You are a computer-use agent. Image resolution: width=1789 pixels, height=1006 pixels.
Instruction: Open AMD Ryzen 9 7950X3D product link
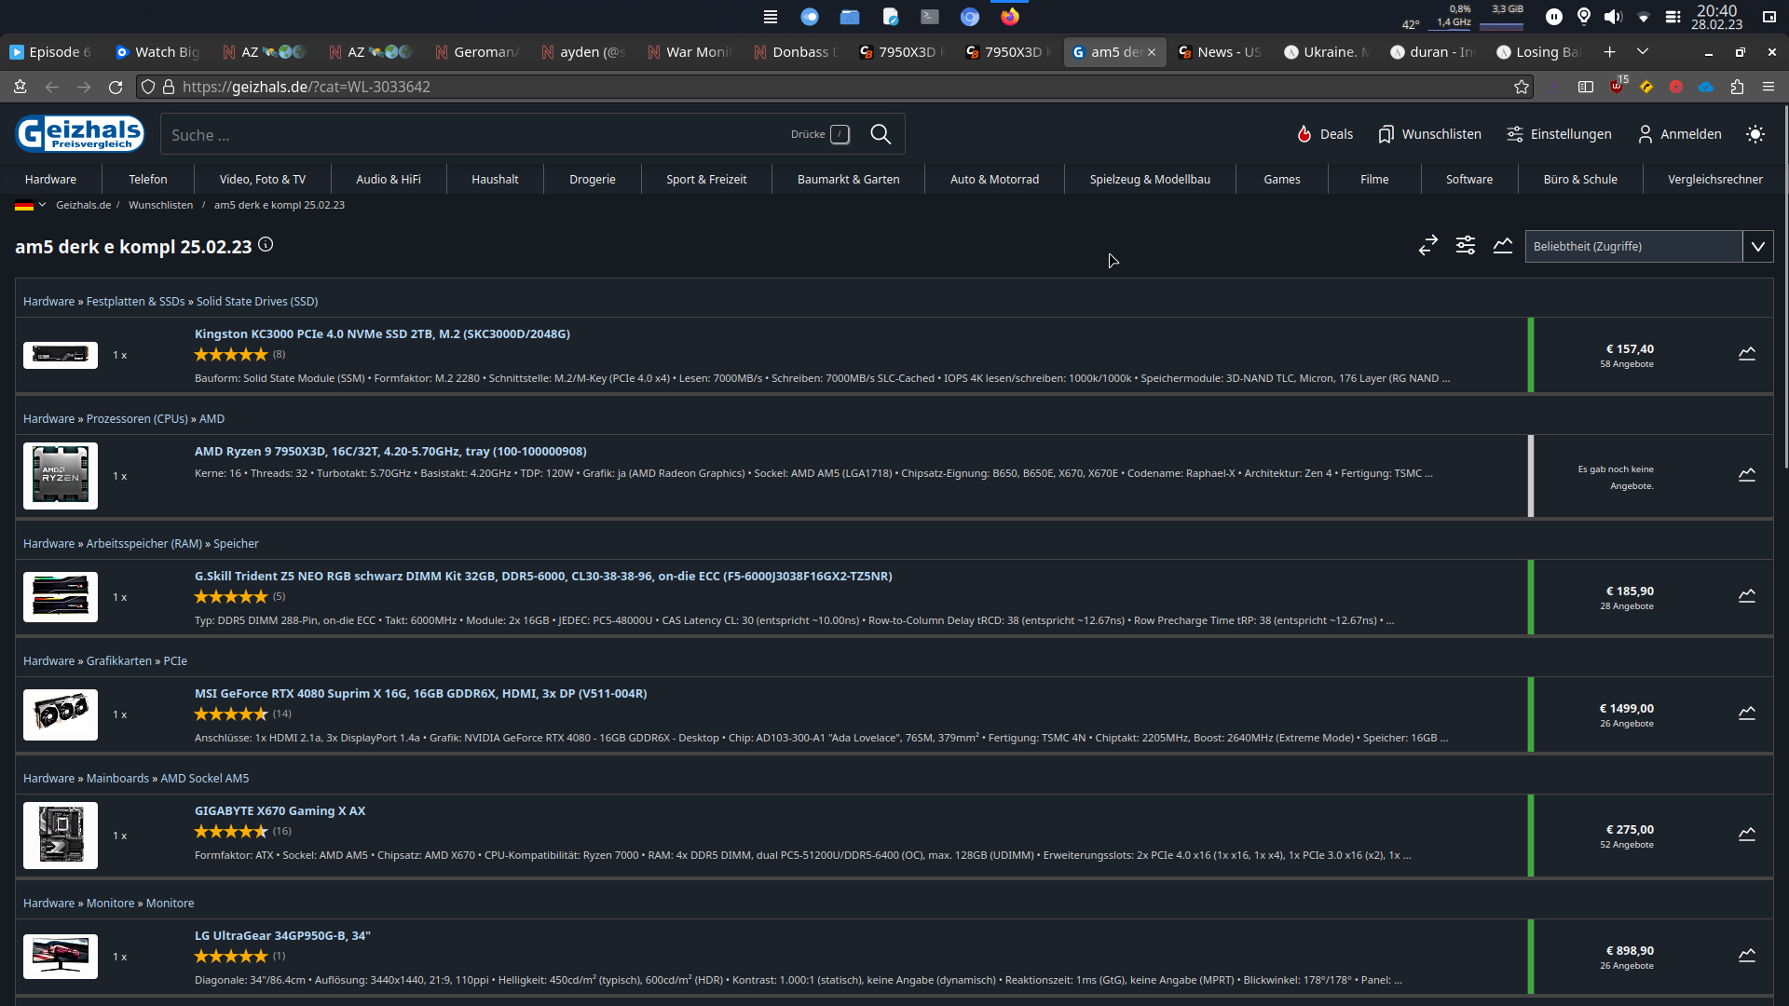390,451
